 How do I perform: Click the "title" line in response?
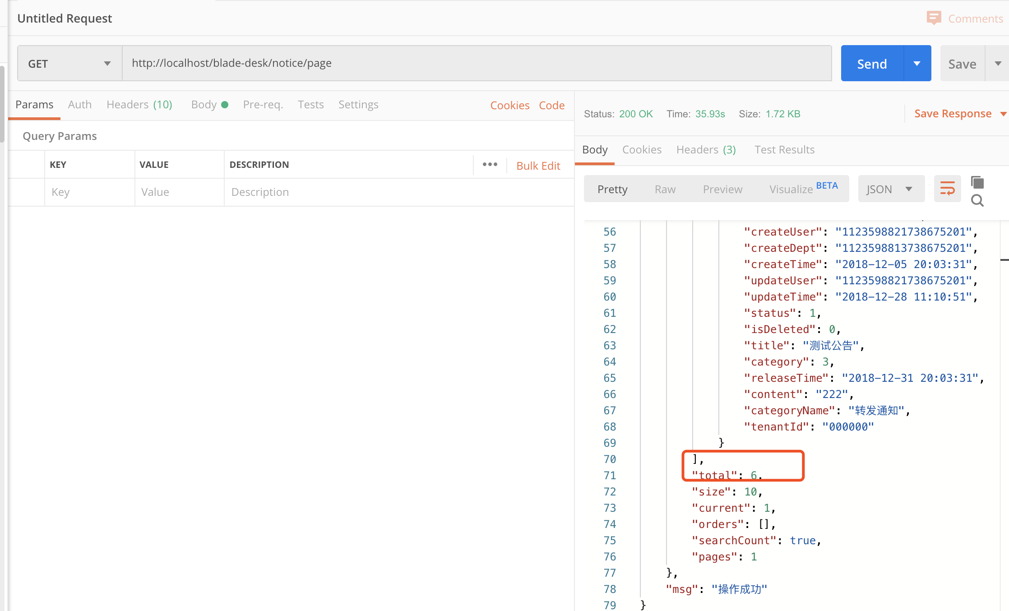(x=804, y=346)
